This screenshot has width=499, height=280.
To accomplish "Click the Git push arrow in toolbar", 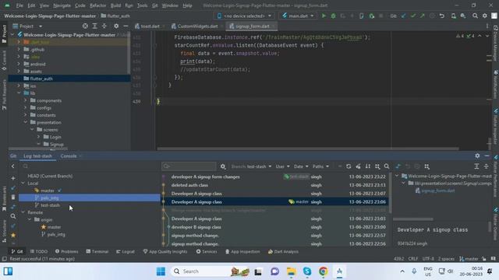I will (423, 16).
